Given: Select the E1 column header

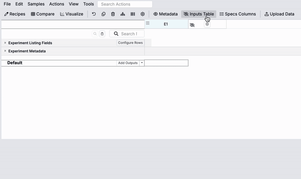Looking at the screenshot, I should (x=166, y=24).
